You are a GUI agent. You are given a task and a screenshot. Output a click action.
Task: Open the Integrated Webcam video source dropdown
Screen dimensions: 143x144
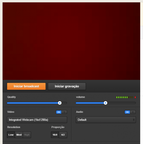pos(37,120)
